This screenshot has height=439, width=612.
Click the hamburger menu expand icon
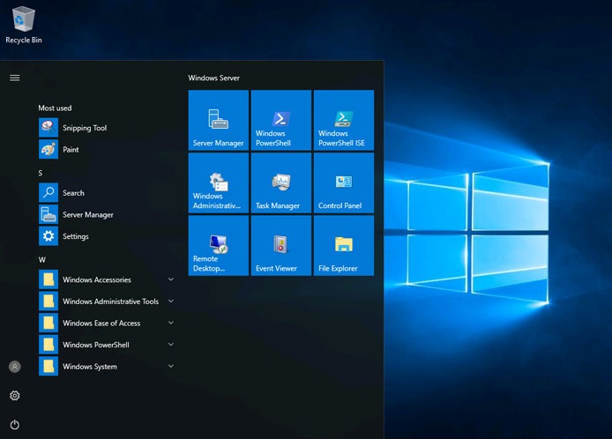(x=15, y=78)
